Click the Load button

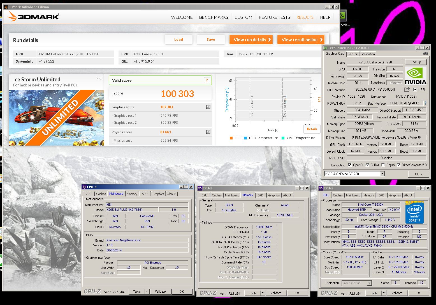(178, 40)
